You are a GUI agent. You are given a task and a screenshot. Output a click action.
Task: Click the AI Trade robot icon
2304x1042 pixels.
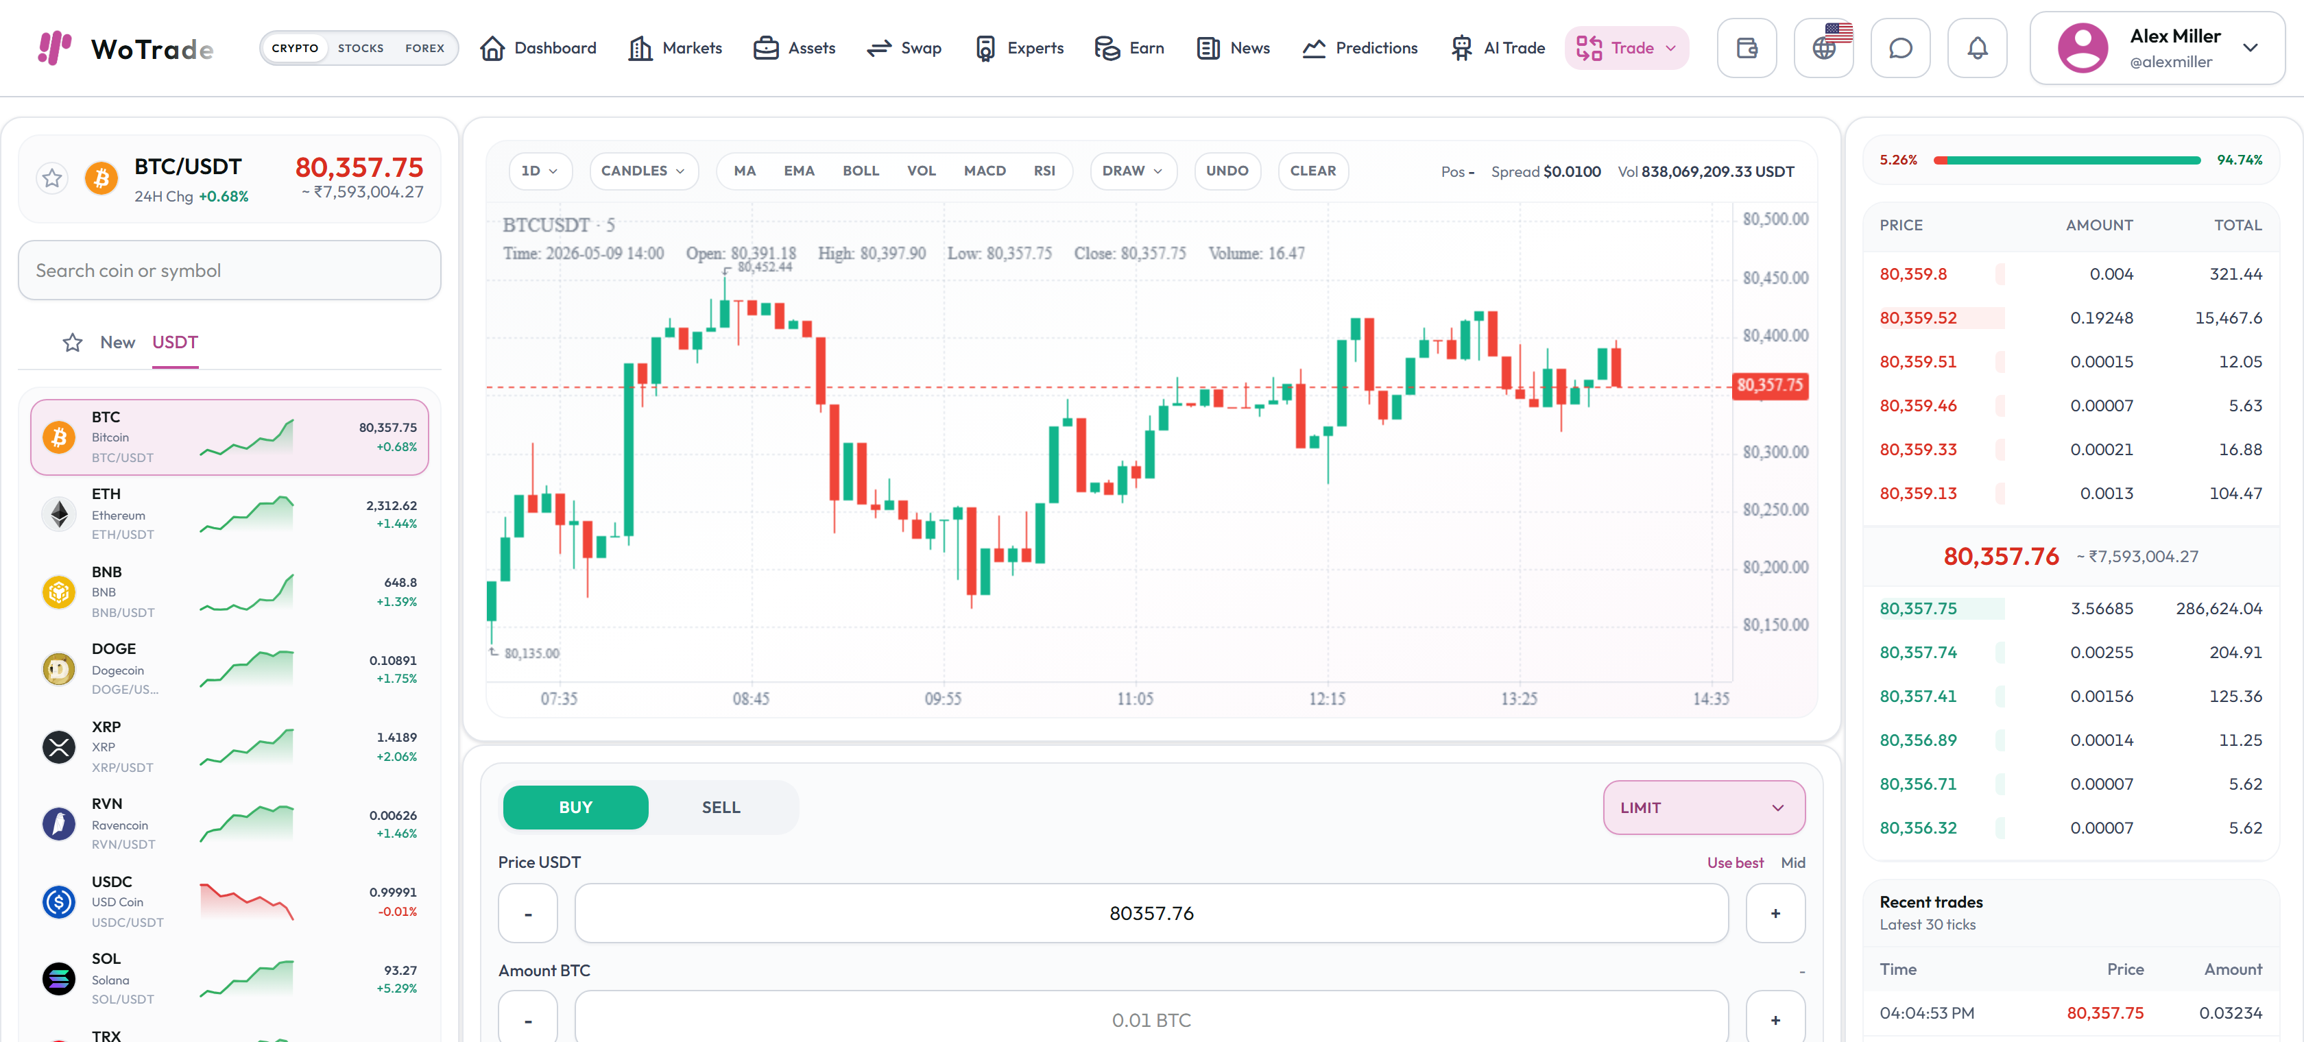tap(1461, 48)
